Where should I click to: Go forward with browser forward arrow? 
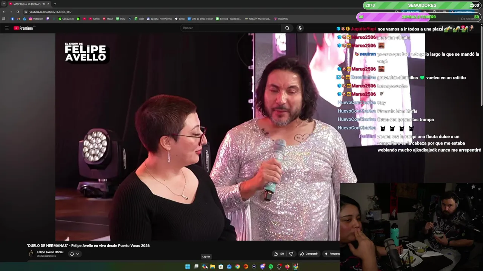tap(11, 12)
